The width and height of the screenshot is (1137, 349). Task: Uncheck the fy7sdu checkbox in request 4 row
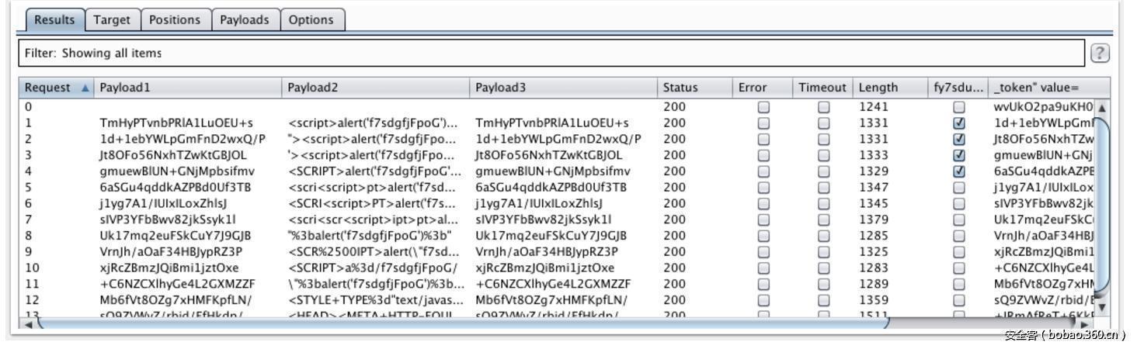point(959,171)
